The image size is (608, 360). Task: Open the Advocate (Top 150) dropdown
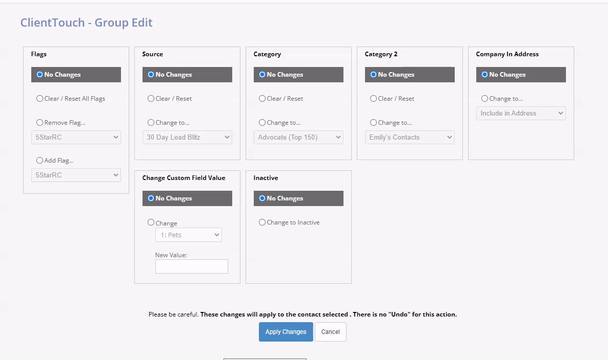click(298, 137)
